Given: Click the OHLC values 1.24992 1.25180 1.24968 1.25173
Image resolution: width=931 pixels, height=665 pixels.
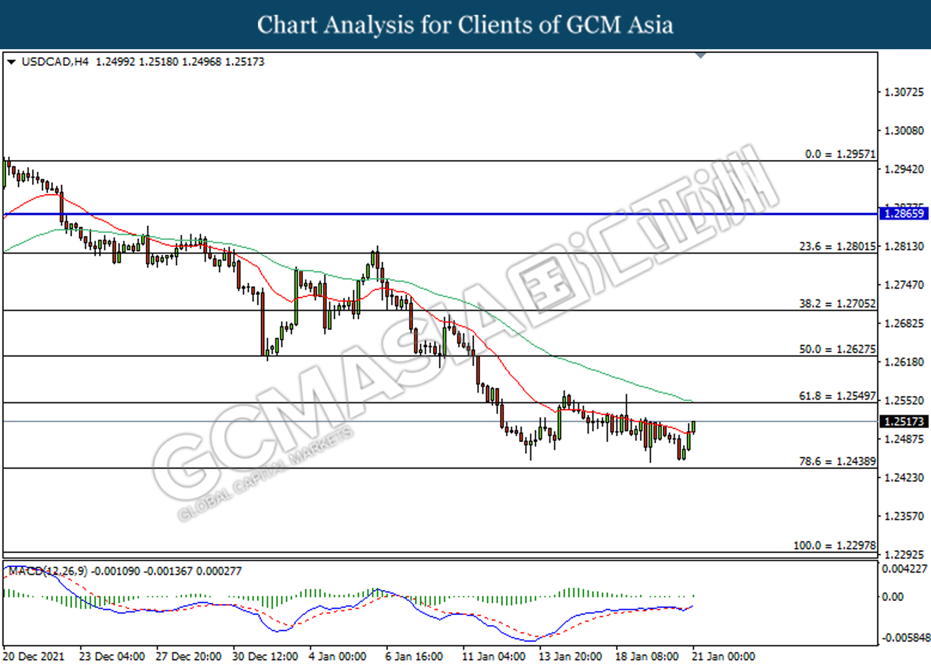Looking at the screenshot, I should (180, 62).
